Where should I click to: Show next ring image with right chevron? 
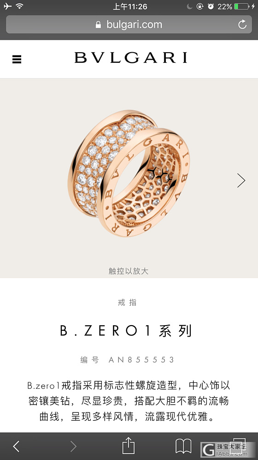(x=241, y=181)
